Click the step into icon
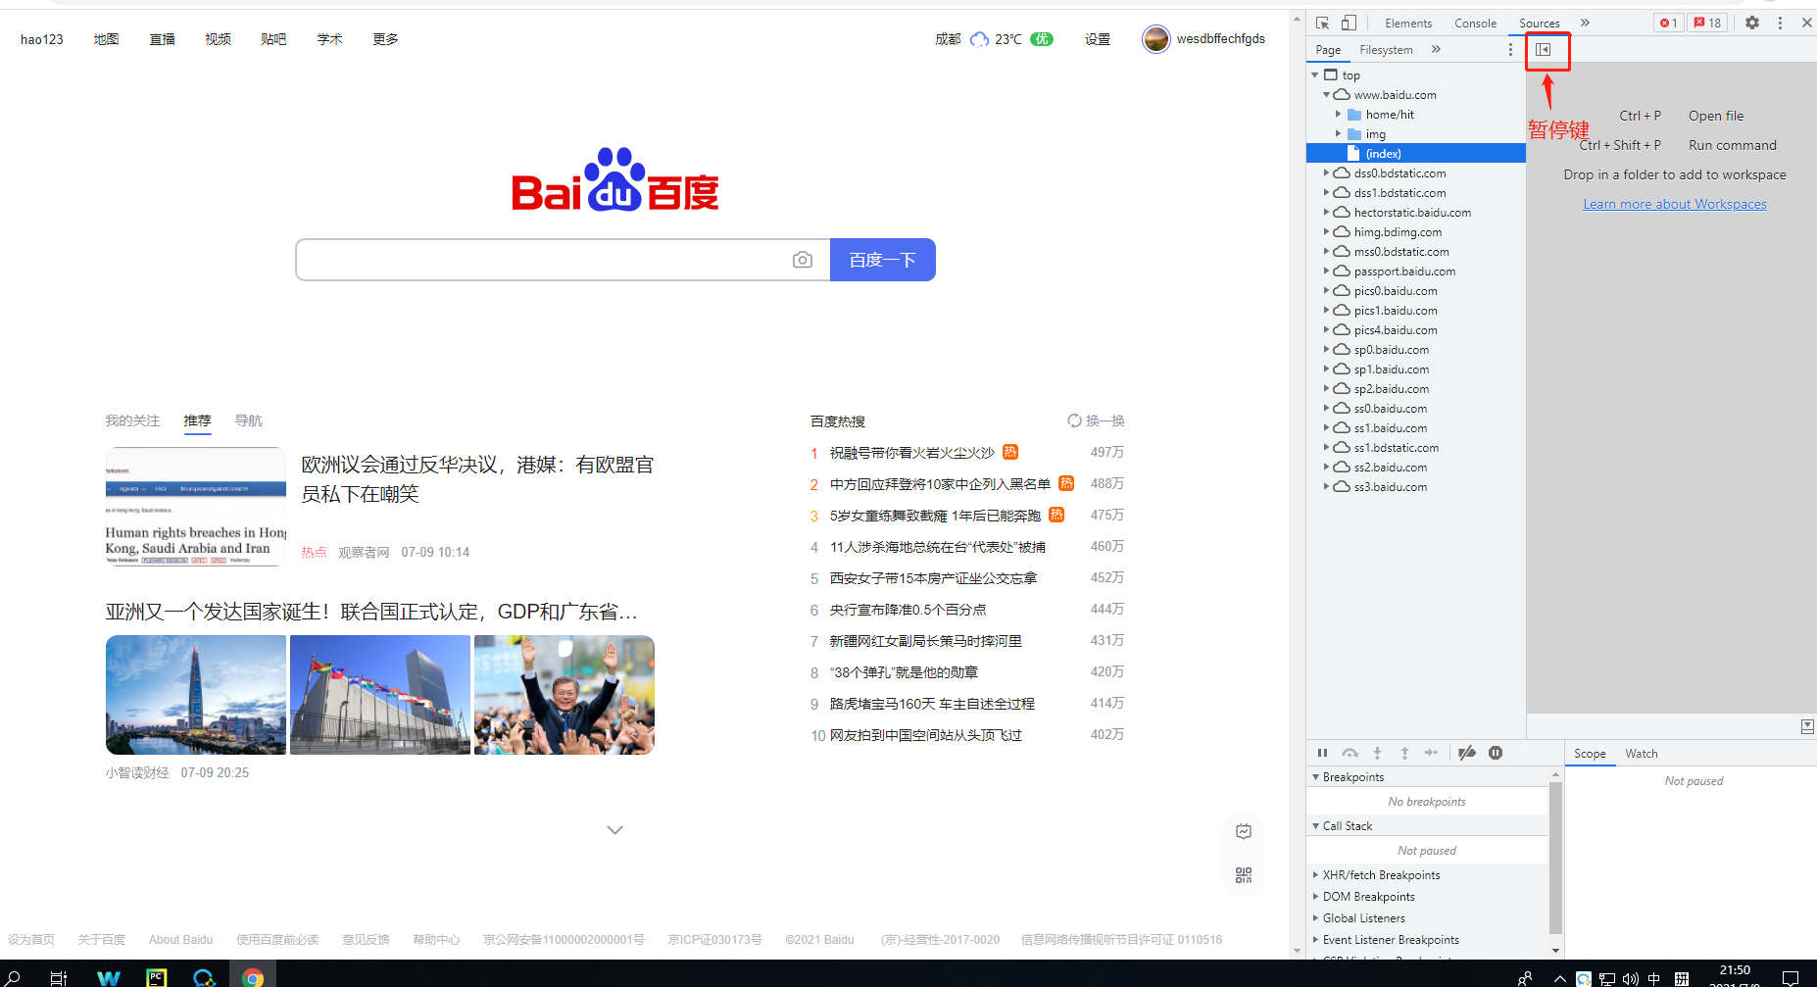This screenshot has height=987, width=1817. 1377,753
